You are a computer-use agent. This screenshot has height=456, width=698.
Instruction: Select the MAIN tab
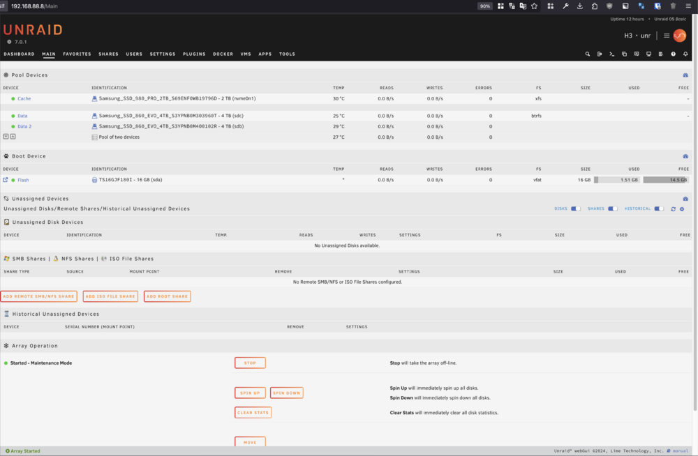tap(49, 54)
